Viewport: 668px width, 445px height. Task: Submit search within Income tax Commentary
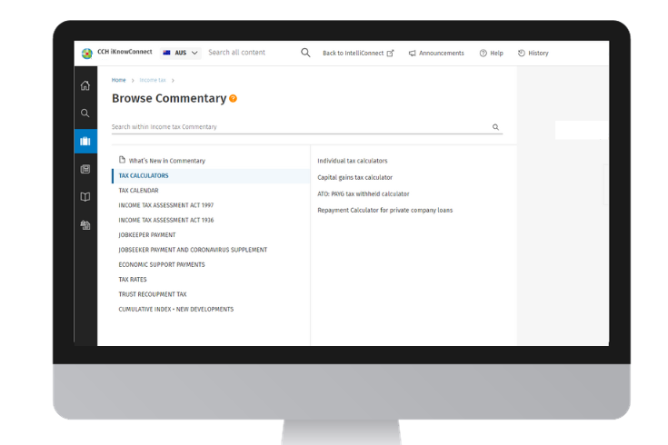point(495,127)
